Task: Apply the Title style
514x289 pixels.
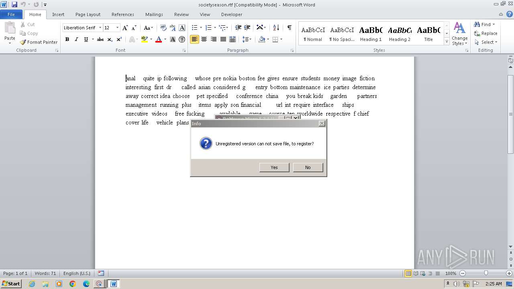Action: pos(428,34)
